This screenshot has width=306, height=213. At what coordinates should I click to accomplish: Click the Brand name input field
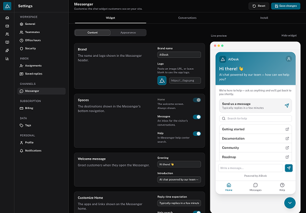(x=179, y=55)
